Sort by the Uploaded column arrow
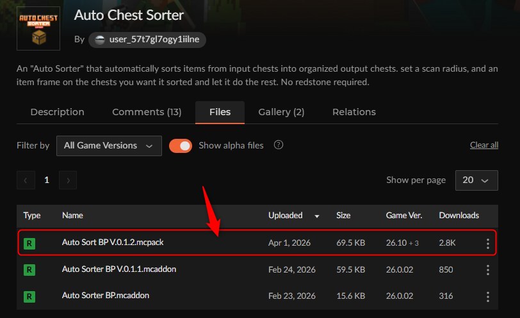The height and width of the screenshot is (318, 520). coord(317,216)
